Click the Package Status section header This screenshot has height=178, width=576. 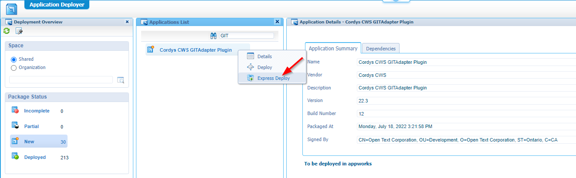coord(67,97)
